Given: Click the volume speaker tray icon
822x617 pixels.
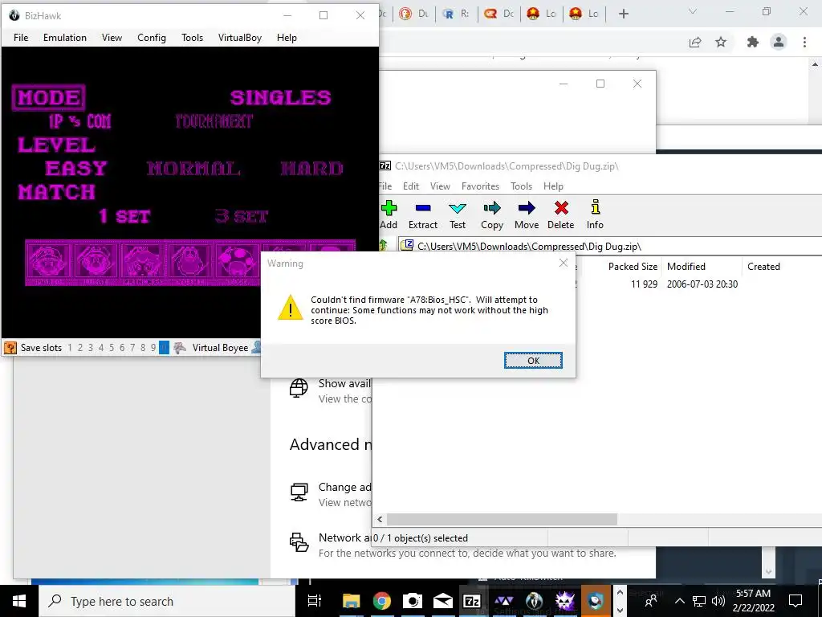Looking at the screenshot, I should [718, 601].
